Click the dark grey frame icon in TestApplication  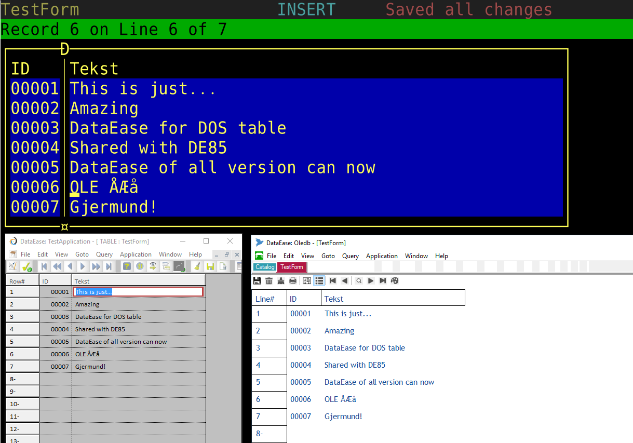pos(179,266)
